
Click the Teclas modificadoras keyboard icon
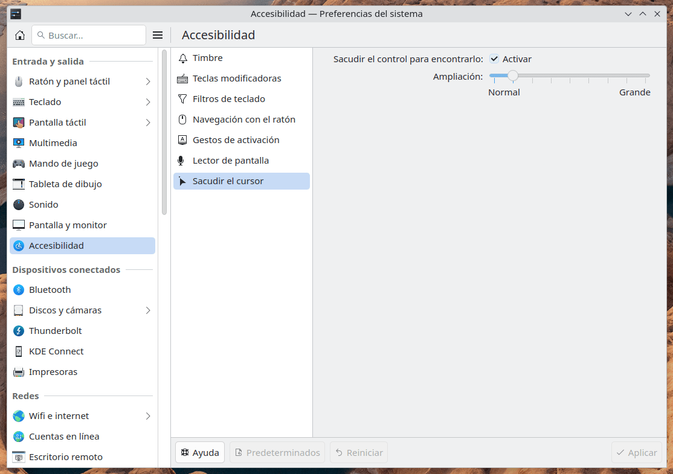[182, 78]
